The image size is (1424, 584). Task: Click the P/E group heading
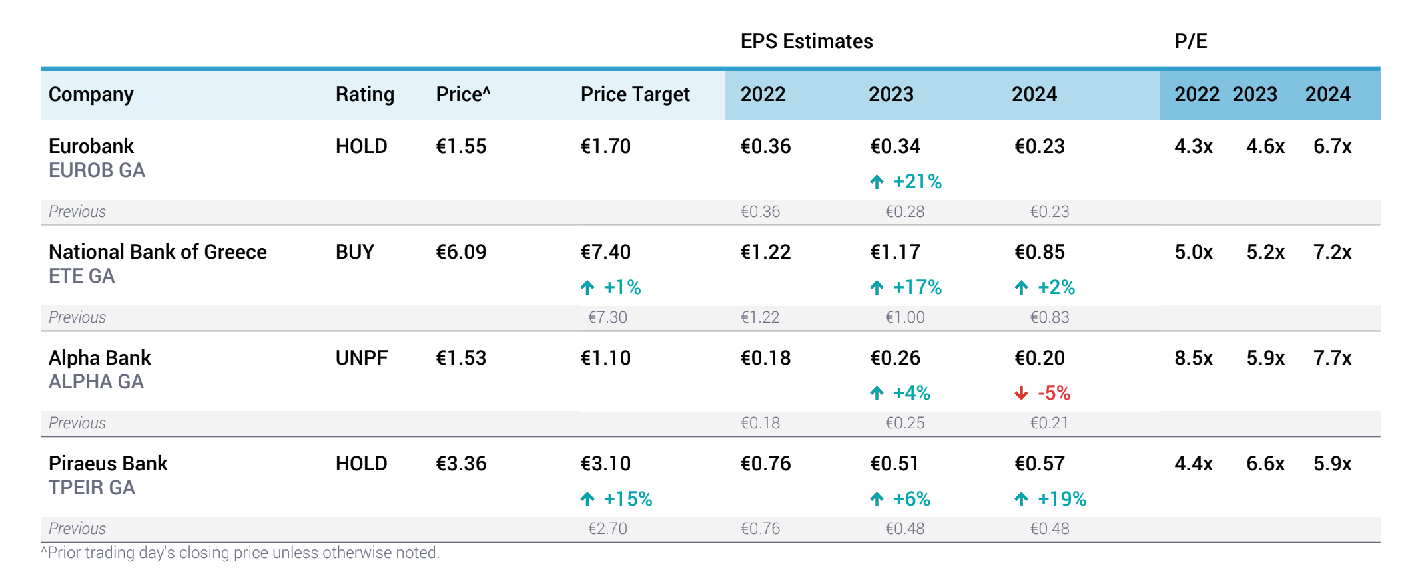pyautogui.click(x=1190, y=41)
